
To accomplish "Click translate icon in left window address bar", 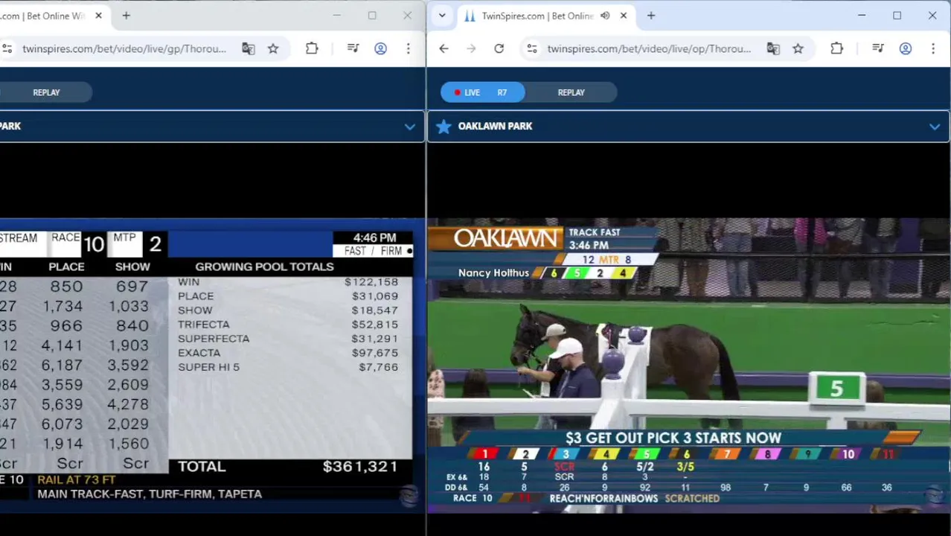I will pyautogui.click(x=249, y=48).
